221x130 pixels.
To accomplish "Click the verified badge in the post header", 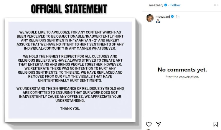I will (x=166, y=5).
